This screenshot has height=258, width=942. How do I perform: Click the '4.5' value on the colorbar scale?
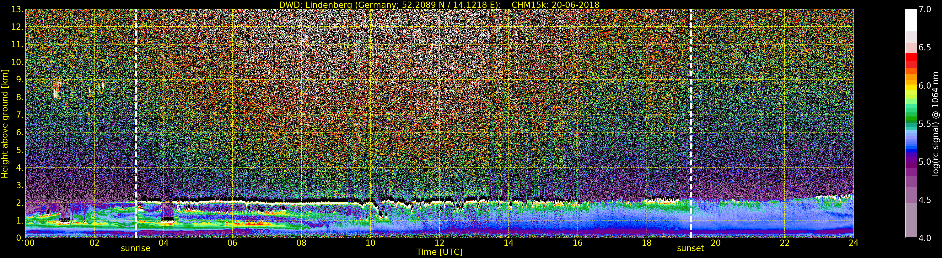tap(925, 200)
